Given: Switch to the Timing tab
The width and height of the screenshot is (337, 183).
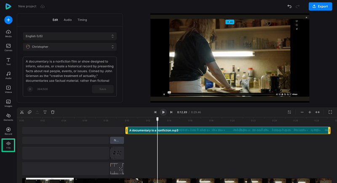Looking at the screenshot, I should [x=82, y=20].
